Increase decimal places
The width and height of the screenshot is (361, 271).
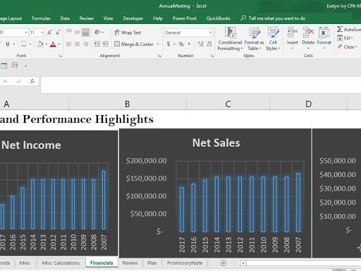point(200,44)
